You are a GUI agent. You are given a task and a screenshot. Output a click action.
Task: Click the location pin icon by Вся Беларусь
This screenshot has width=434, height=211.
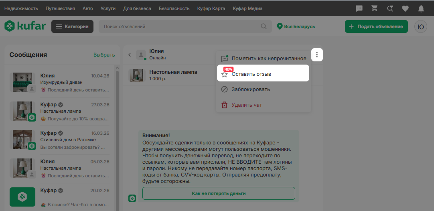tap(280, 26)
